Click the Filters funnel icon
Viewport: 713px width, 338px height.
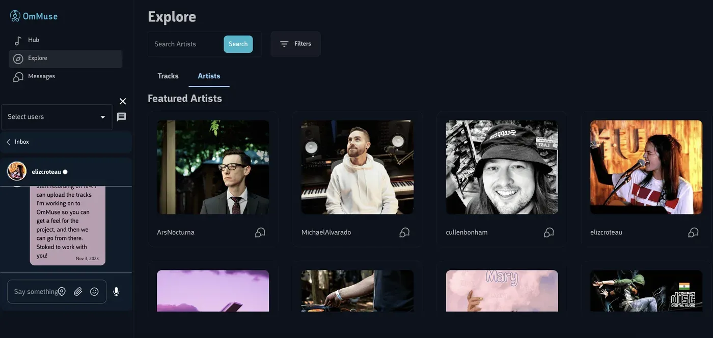284,44
